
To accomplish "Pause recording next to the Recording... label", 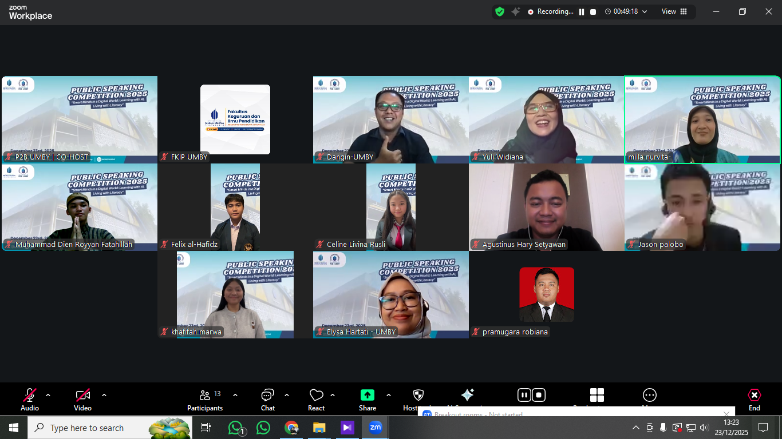I will 582,12.
